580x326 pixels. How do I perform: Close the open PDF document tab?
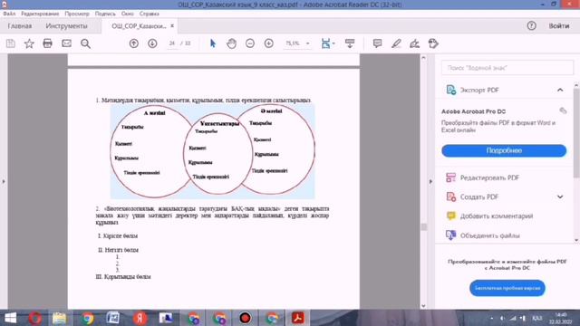(x=172, y=26)
